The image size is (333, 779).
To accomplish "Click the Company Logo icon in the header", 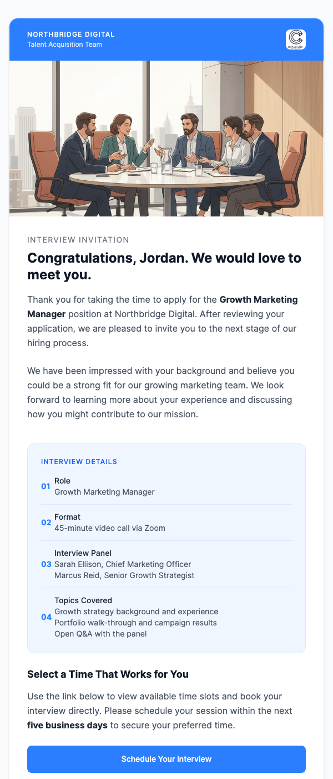I will click(x=295, y=39).
